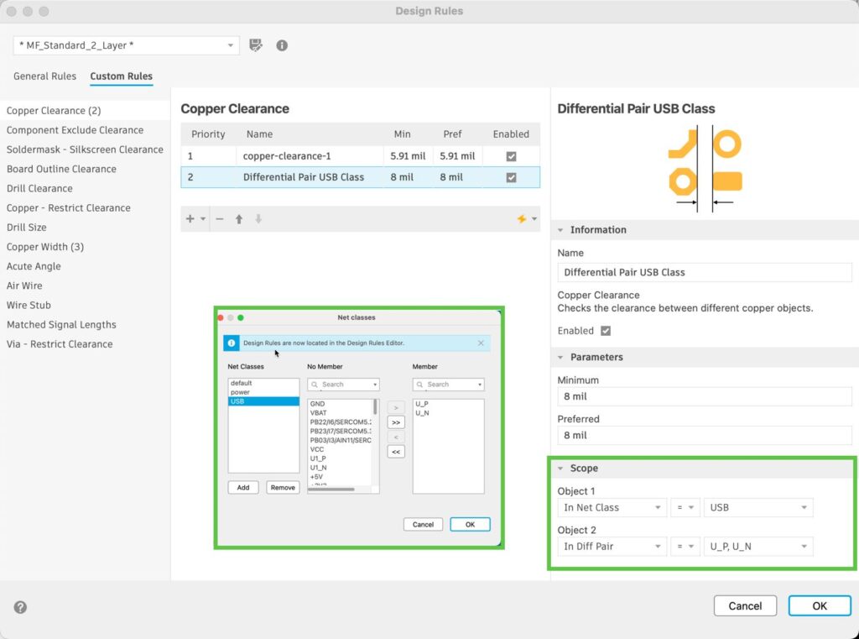Switch to the Custom Rules tab

[121, 76]
